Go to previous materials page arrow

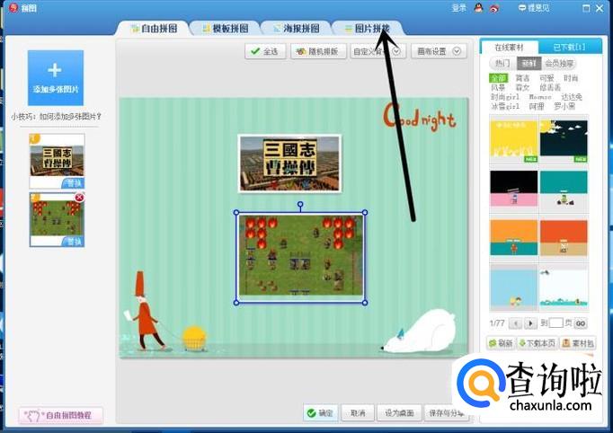[516, 323]
